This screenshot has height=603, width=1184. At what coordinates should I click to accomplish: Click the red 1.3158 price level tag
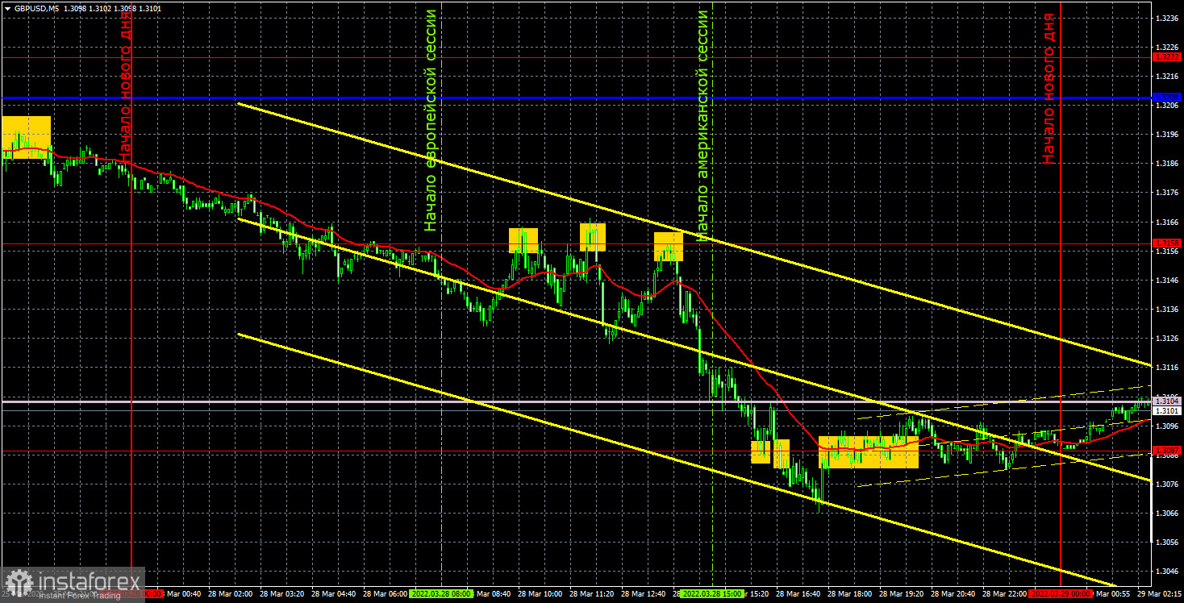click(x=1167, y=243)
